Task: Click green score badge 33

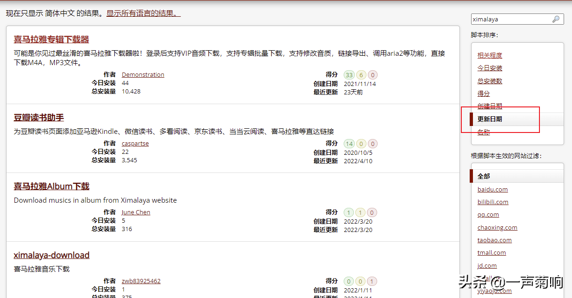Action: click(x=349, y=75)
